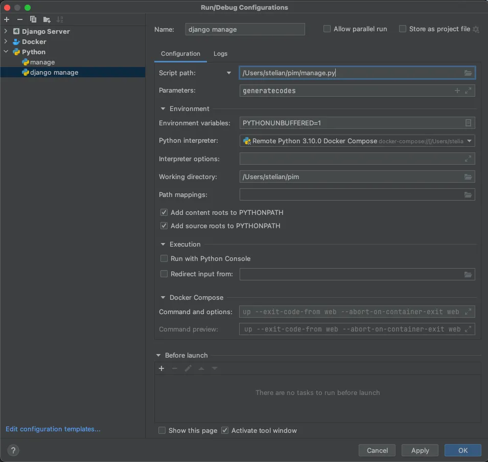
Task: Copy the selected configuration
Action: (33, 19)
